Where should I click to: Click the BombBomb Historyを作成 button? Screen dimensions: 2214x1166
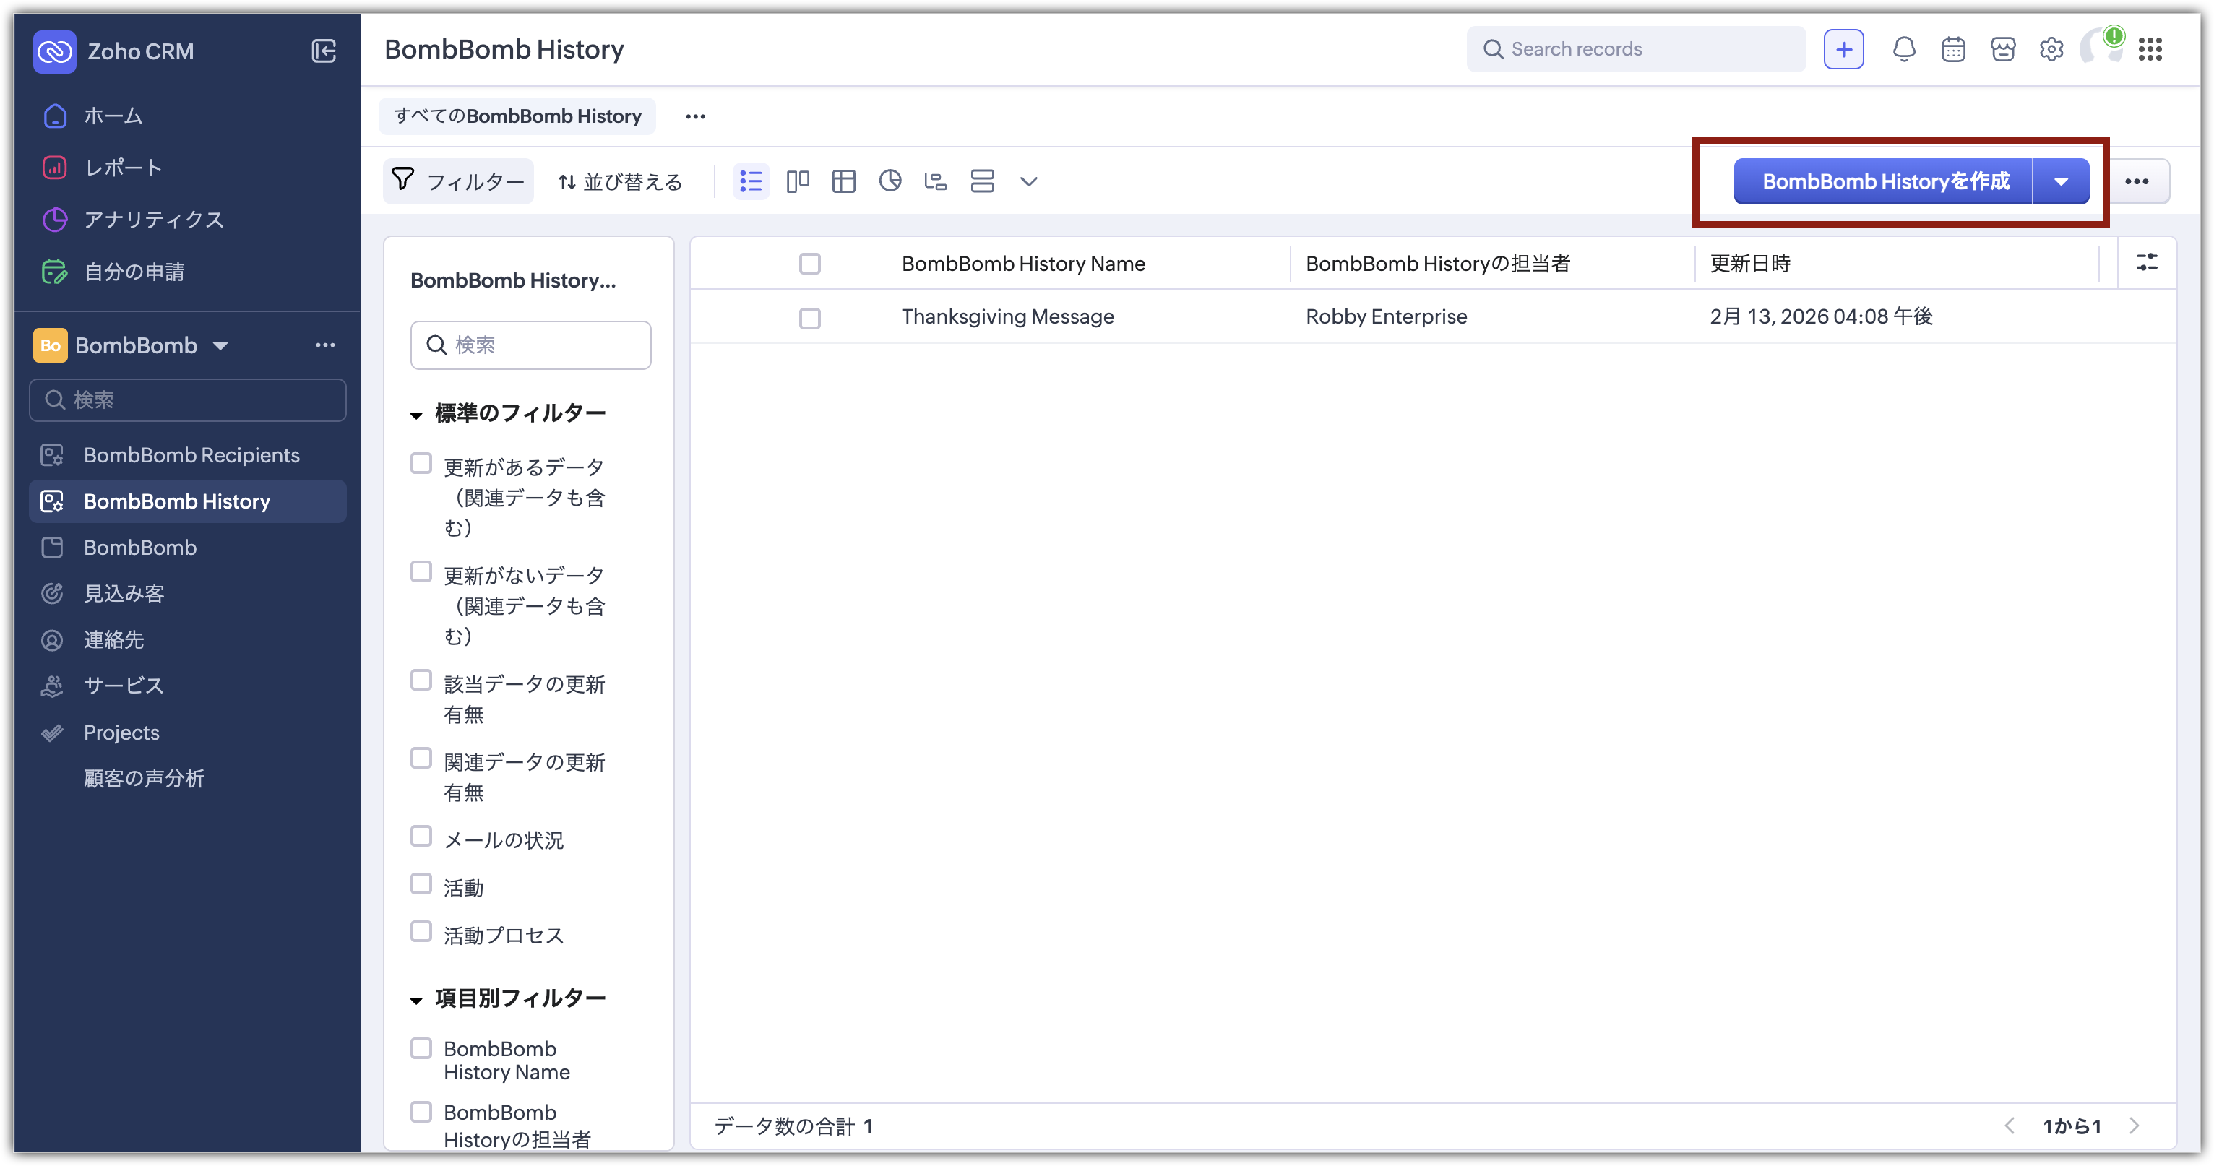click(1884, 181)
